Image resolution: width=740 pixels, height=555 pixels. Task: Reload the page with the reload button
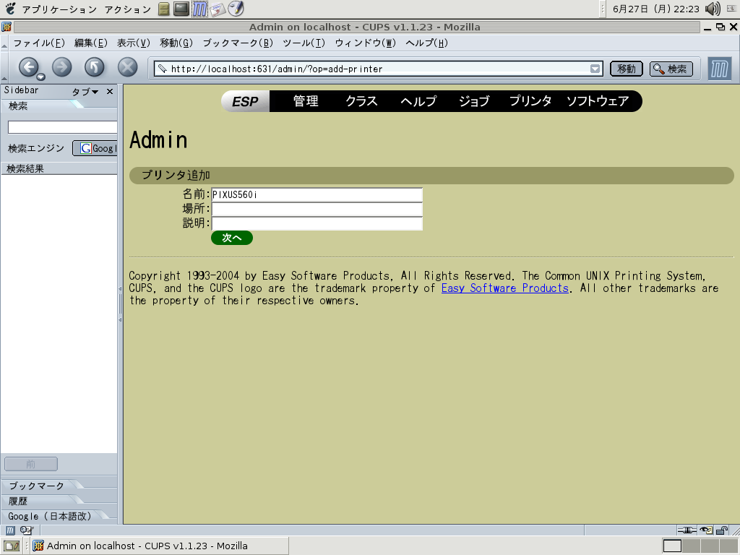click(95, 67)
